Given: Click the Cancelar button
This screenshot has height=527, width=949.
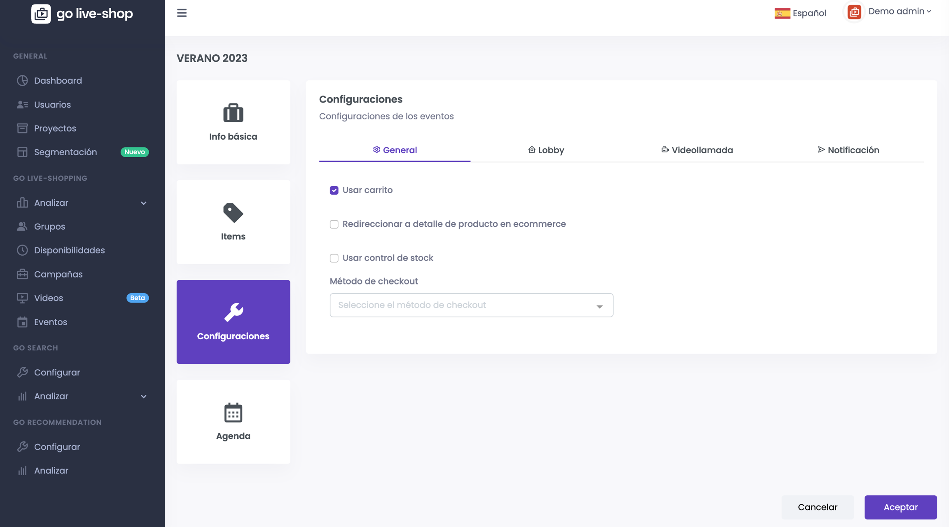Looking at the screenshot, I should (x=817, y=507).
